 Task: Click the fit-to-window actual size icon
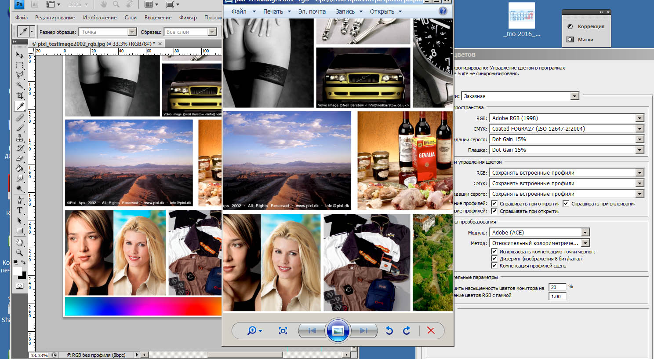283,330
